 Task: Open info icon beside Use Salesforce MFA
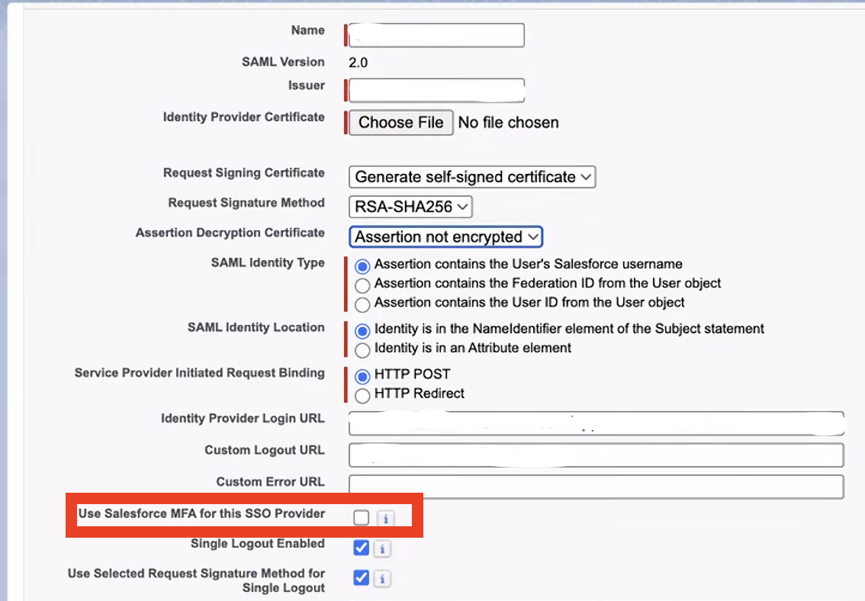386,519
